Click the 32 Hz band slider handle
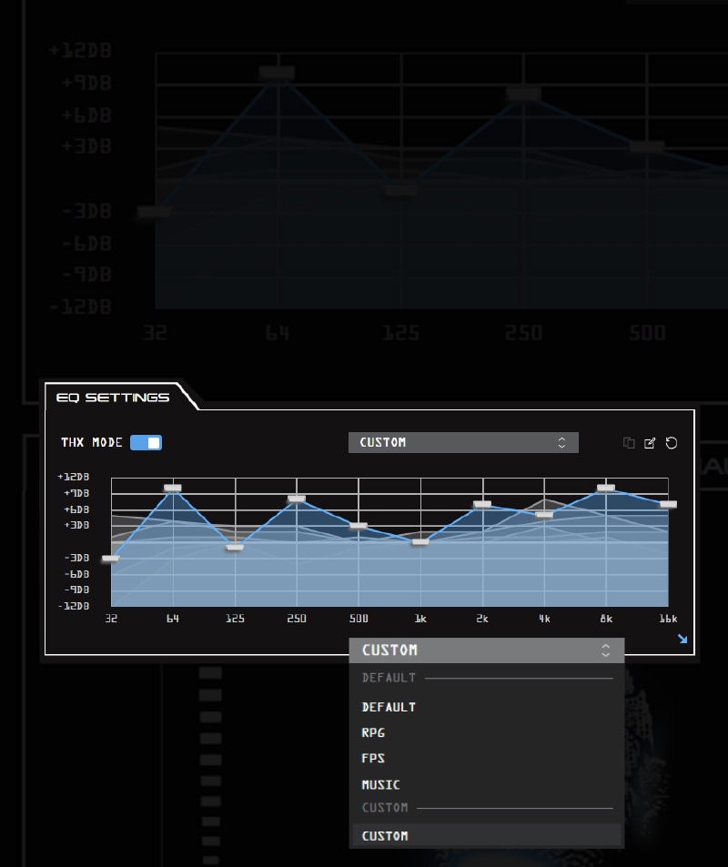Image resolution: width=728 pixels, height=867 pixels. click(x=111, y=559)
